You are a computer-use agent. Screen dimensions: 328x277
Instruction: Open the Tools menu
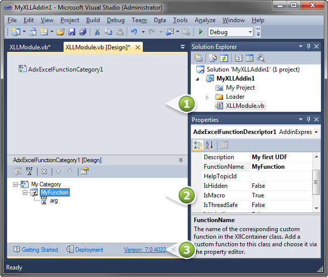tap(180, 20)
